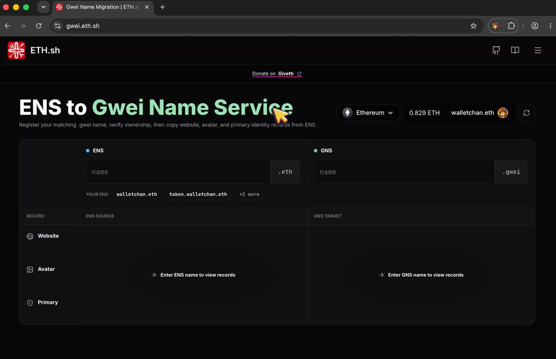Expand the '+2 more' ENS names
This screenshot has width=556, height=359.
(x=249, y=195)
